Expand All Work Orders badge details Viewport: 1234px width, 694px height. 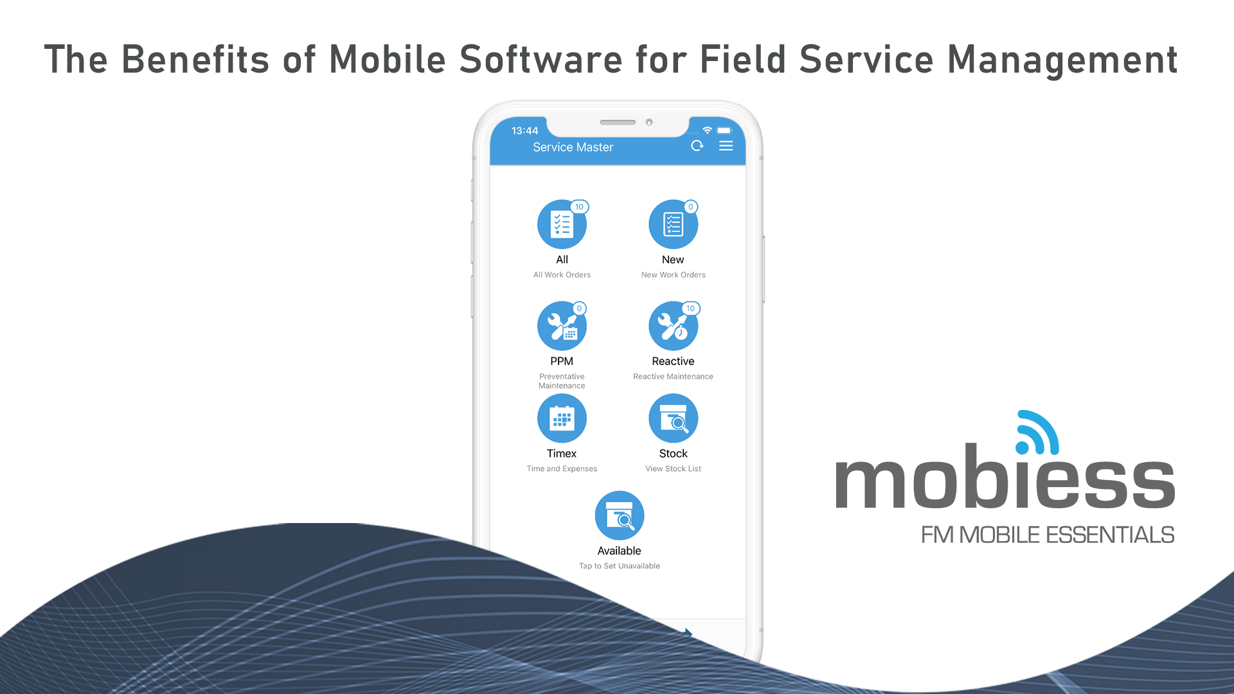click(579, 207)
